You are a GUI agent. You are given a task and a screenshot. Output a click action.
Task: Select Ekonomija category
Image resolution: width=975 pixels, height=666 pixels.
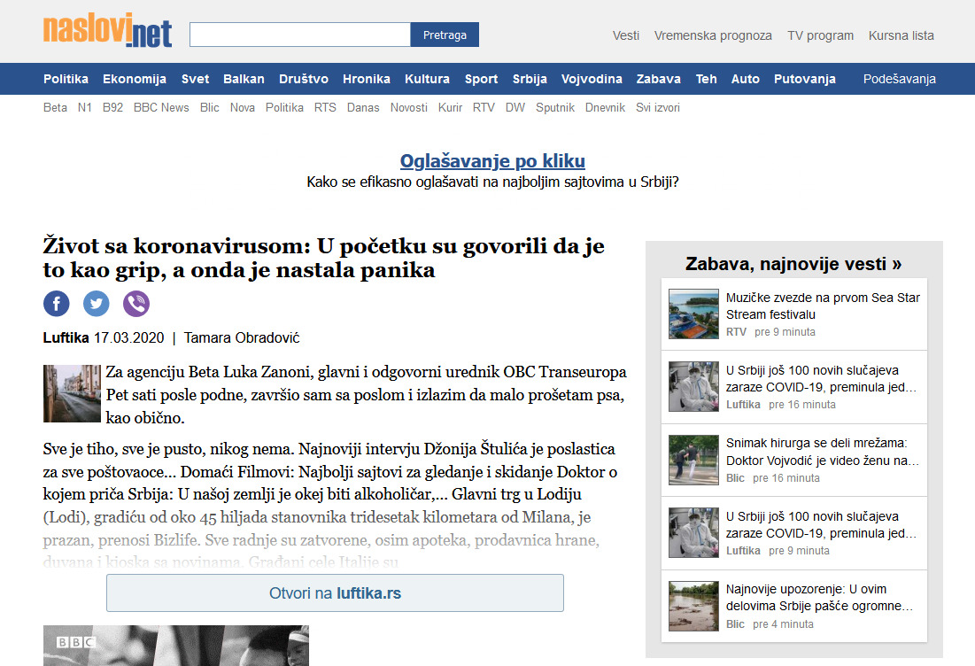point(135,79)
